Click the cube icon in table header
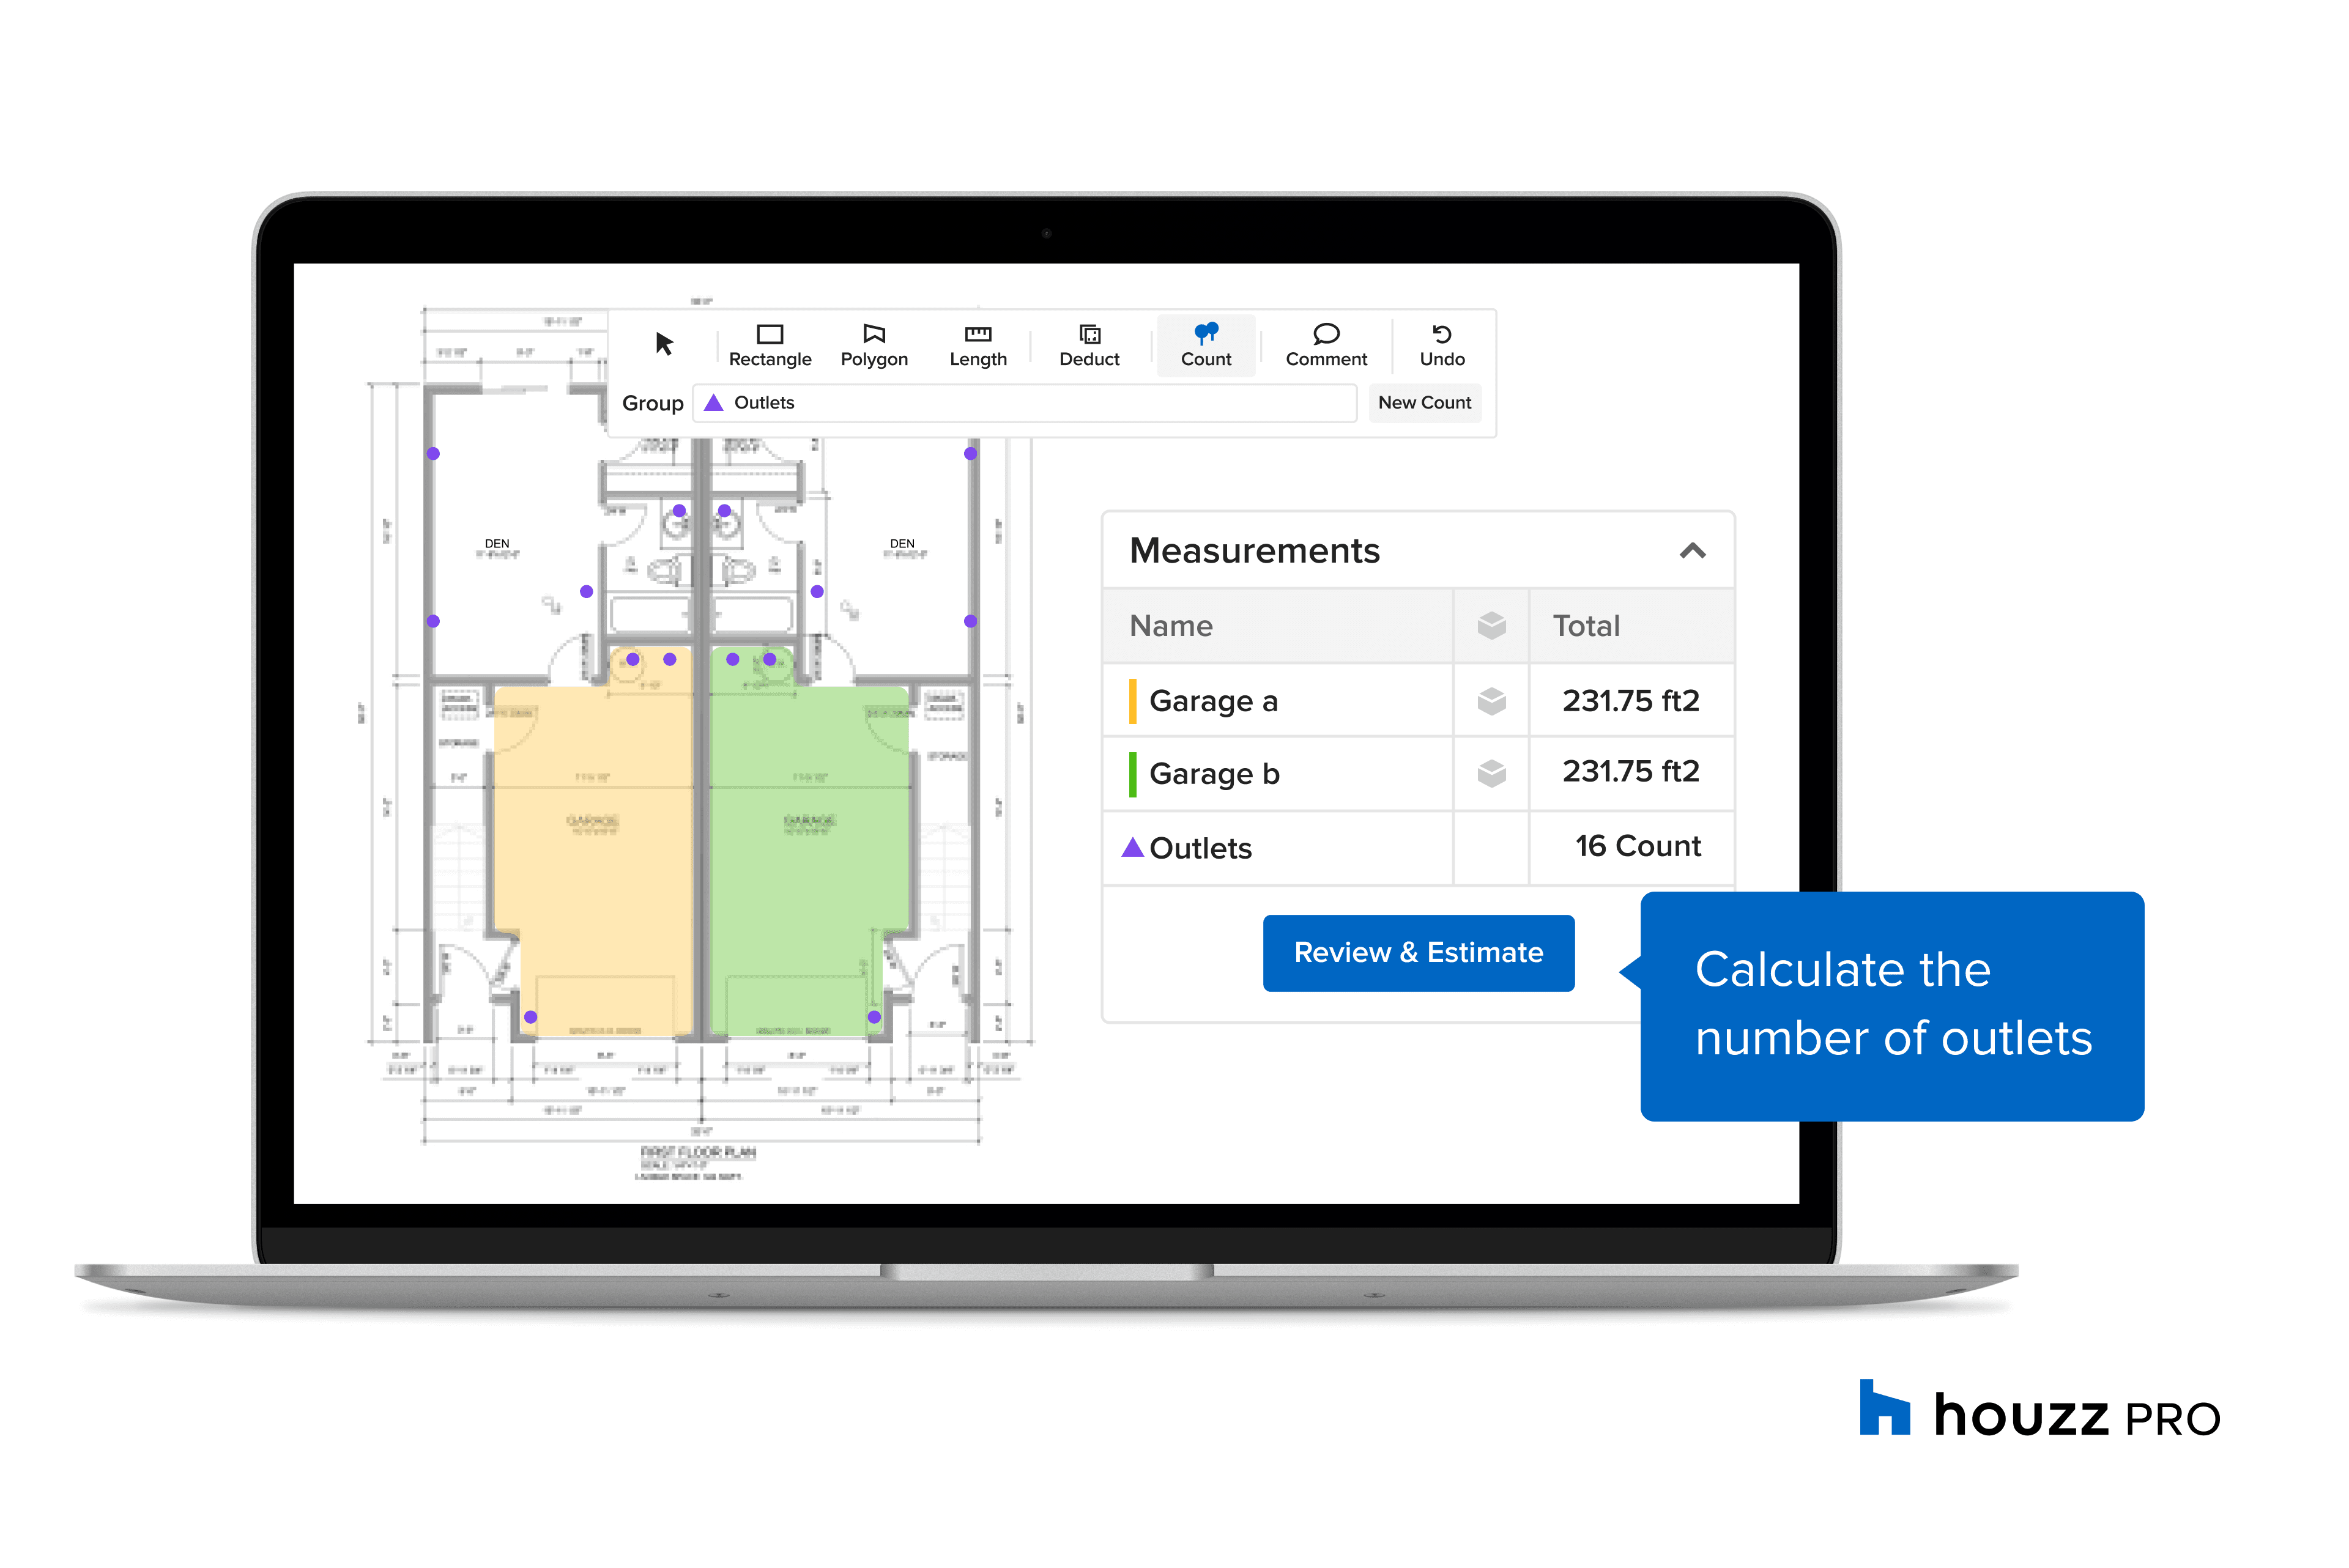Image resolution: width=2349 pixels, height=1568 pixels. [1491, 626]
